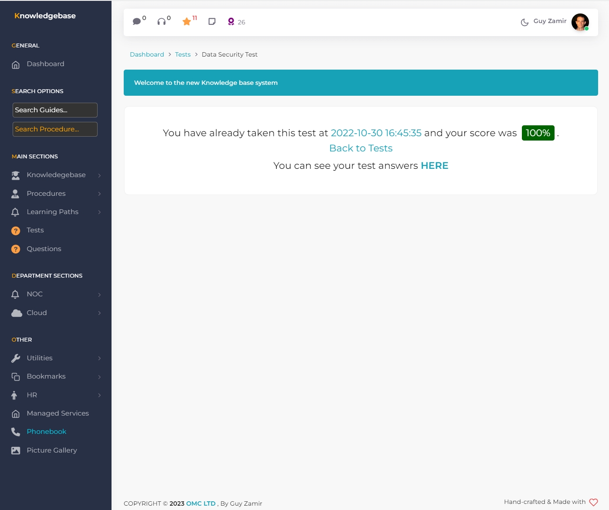Click the Picture Gallery image icon
This screenshot has width=609, height=510.
pyautogui.click(x=16, y=451)
